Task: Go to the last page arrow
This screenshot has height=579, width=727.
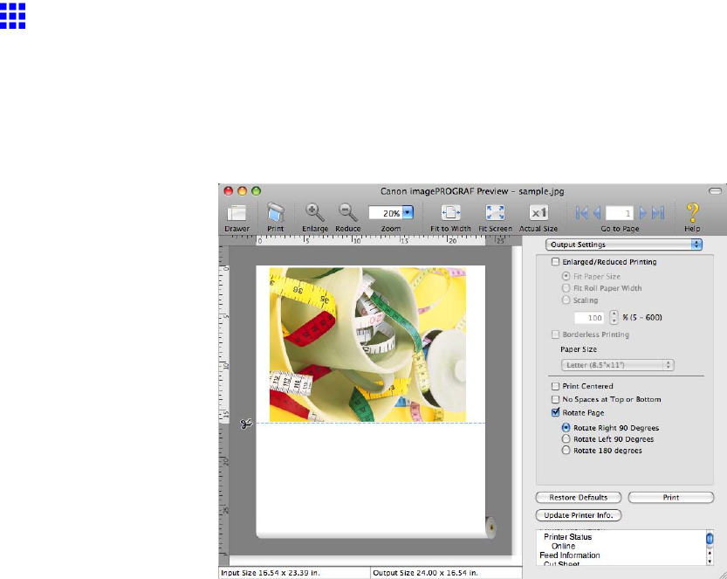Action: tap(658, 213)
